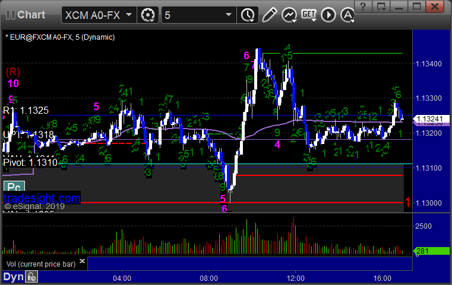
Task: Close the Vol study pane with the x
Action: point(82,261)
